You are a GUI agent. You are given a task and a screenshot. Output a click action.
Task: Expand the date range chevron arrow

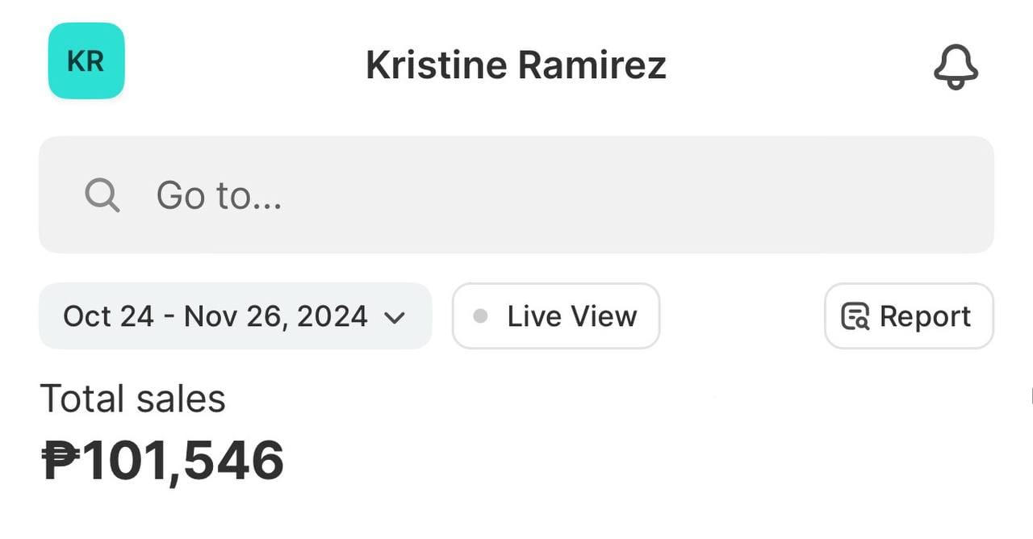point(394,317)
